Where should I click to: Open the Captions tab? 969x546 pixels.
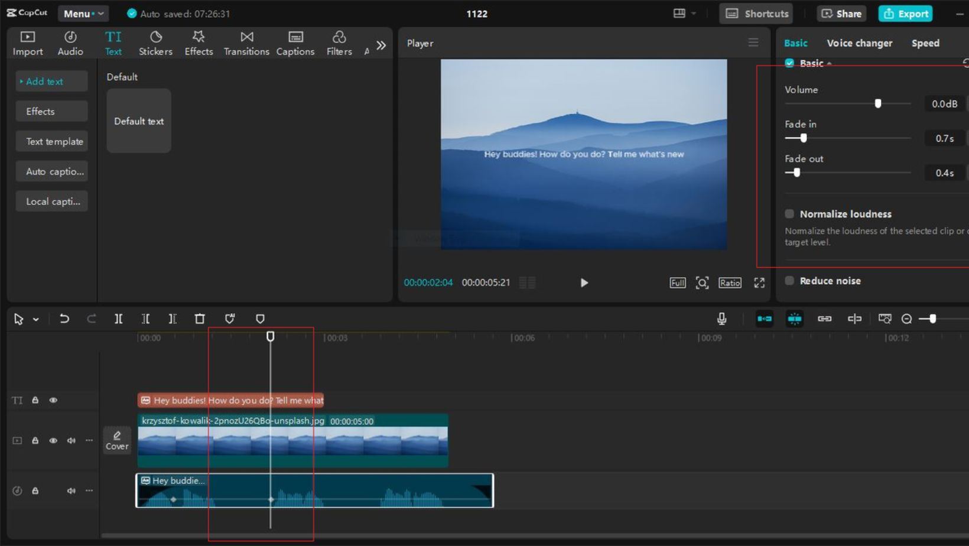[x=295, y=44]
